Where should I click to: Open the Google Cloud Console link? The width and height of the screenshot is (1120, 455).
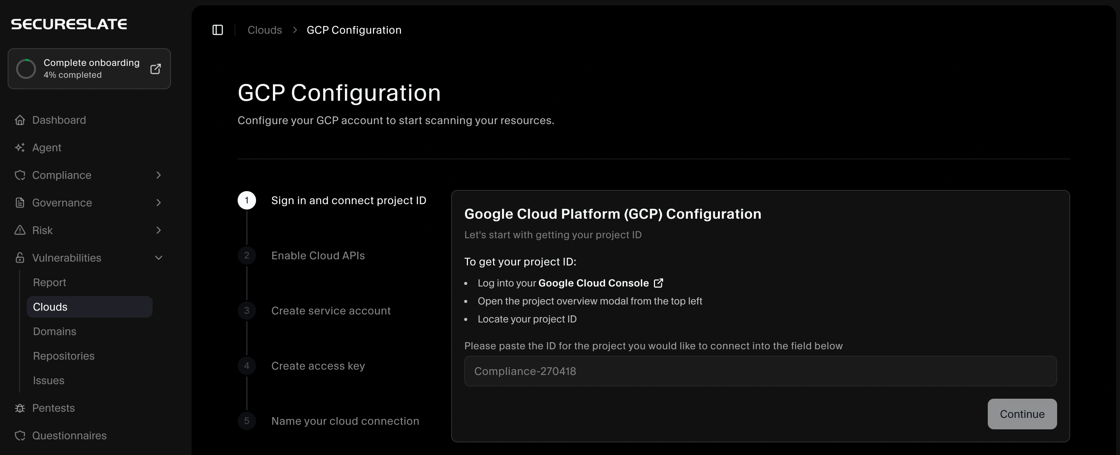point(593,283)
